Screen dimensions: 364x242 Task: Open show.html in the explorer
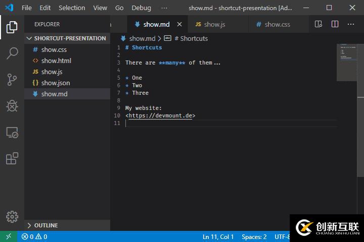tap(67, 60)
